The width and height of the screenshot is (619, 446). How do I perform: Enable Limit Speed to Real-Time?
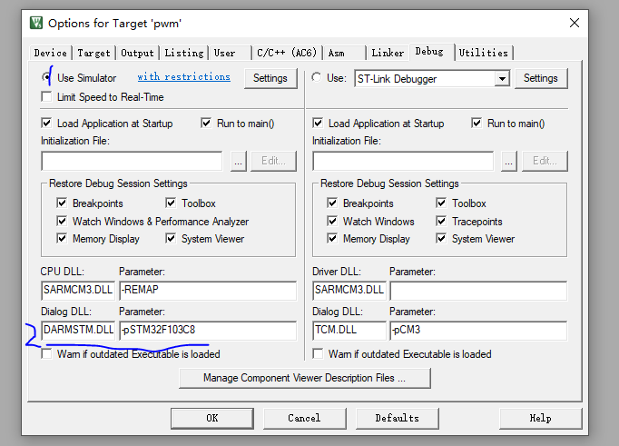(x=46, y=97)
